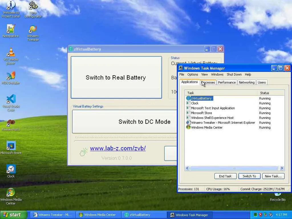Viewport: 292px width, 219px height.
Task: Click the Task Manager title bar icon
Action: (x=181, y=68)
